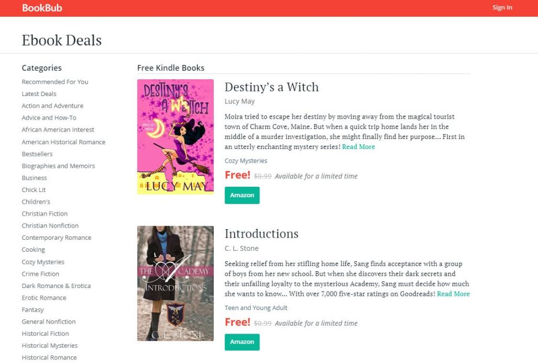The width and height of the screenshot is (538, 363).
Task: Open the Bestsellers category
Action: tap(36, 154)
